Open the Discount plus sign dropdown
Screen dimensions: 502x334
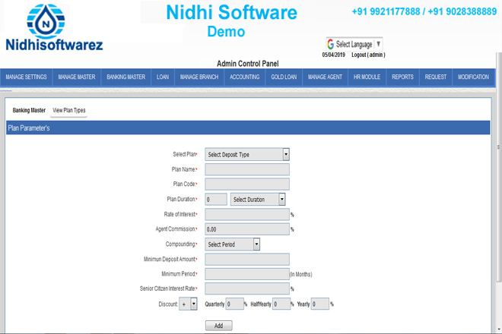(188, 304)
